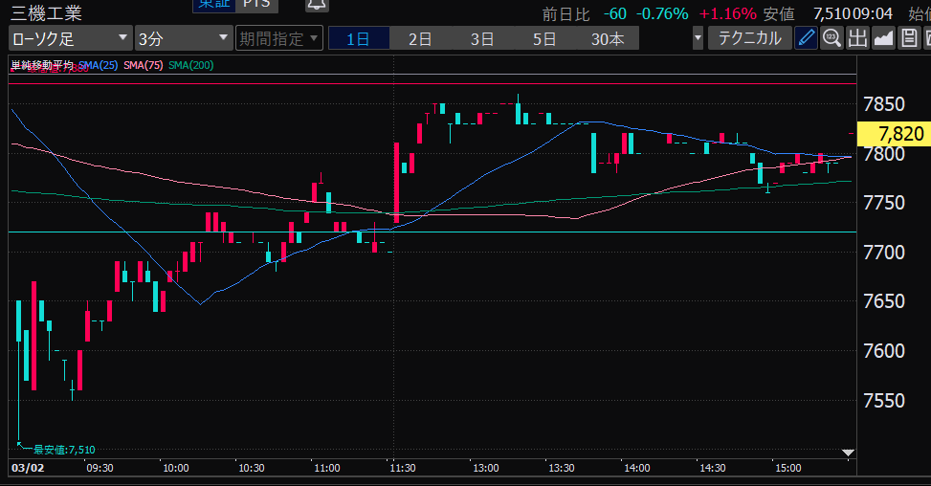The width and height of the screenshot is (931, 486).
Task: Expand the 期間指定 period dropdown
Action: tap(278, 38)
